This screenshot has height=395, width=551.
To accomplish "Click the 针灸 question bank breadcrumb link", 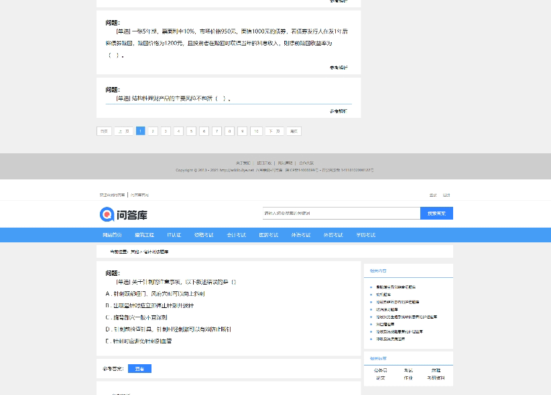I will pyautogui.click(x=156, y=252).
